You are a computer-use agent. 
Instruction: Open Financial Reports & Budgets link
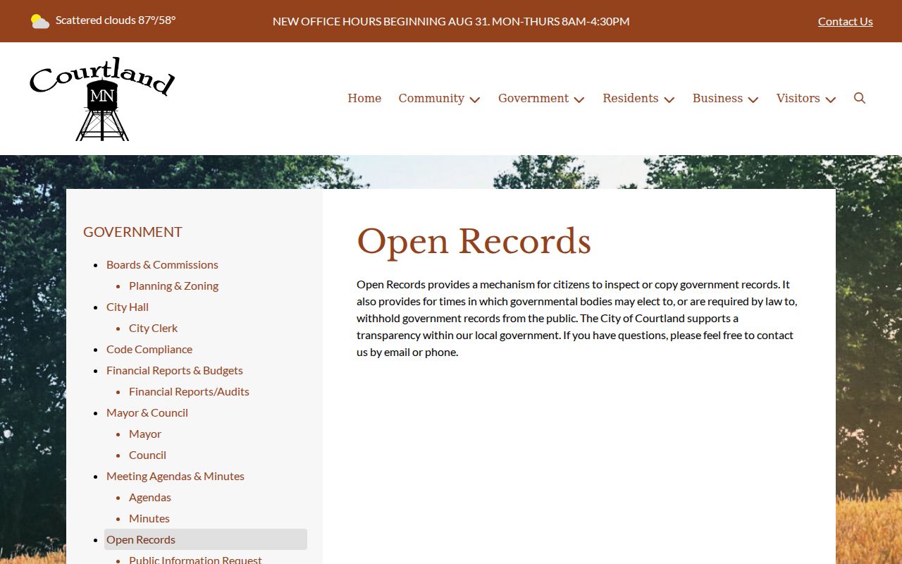[175, 370]
